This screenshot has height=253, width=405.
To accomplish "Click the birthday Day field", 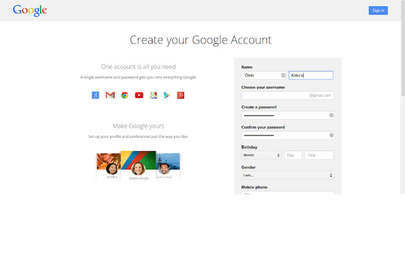I will pos(293,155).
